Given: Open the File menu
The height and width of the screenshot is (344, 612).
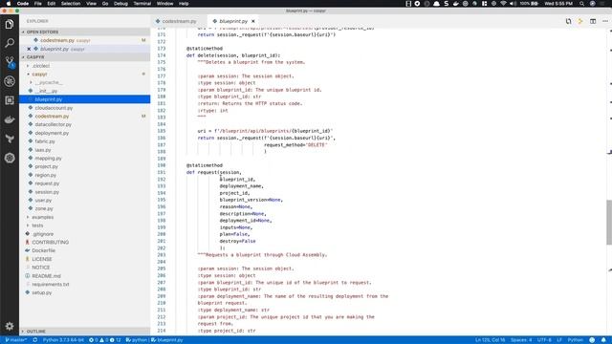Looking at the screenshot, I should point(38,4).
